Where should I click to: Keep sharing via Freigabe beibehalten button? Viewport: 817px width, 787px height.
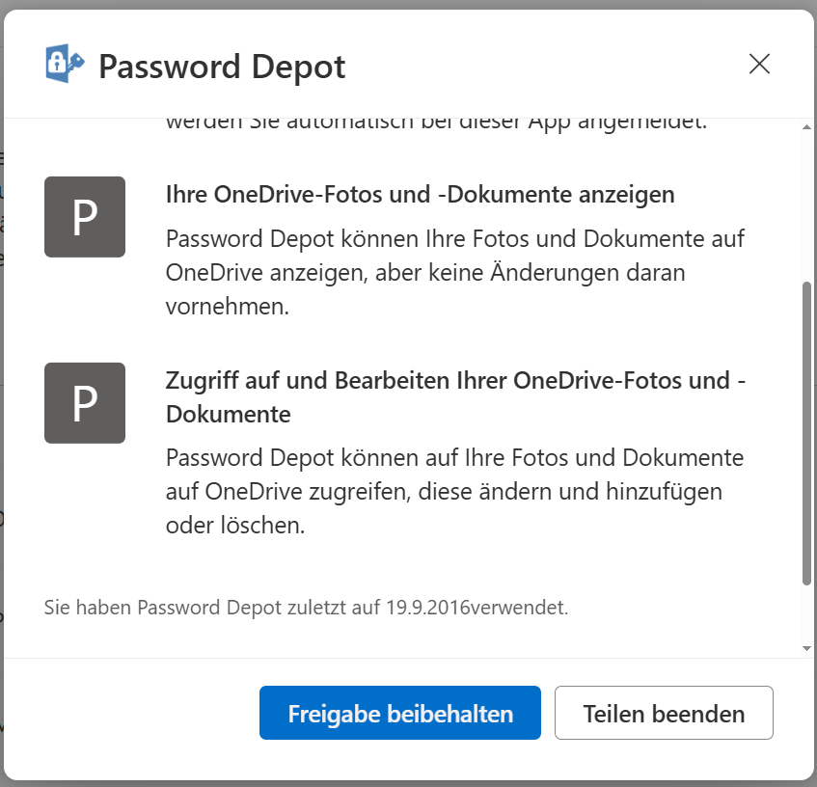coord(400,713)
